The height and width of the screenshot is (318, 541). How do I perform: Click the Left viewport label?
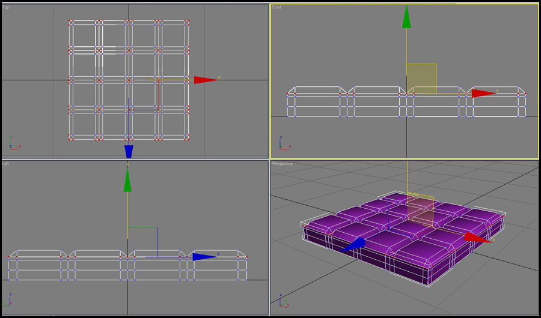tap(5, 164)
